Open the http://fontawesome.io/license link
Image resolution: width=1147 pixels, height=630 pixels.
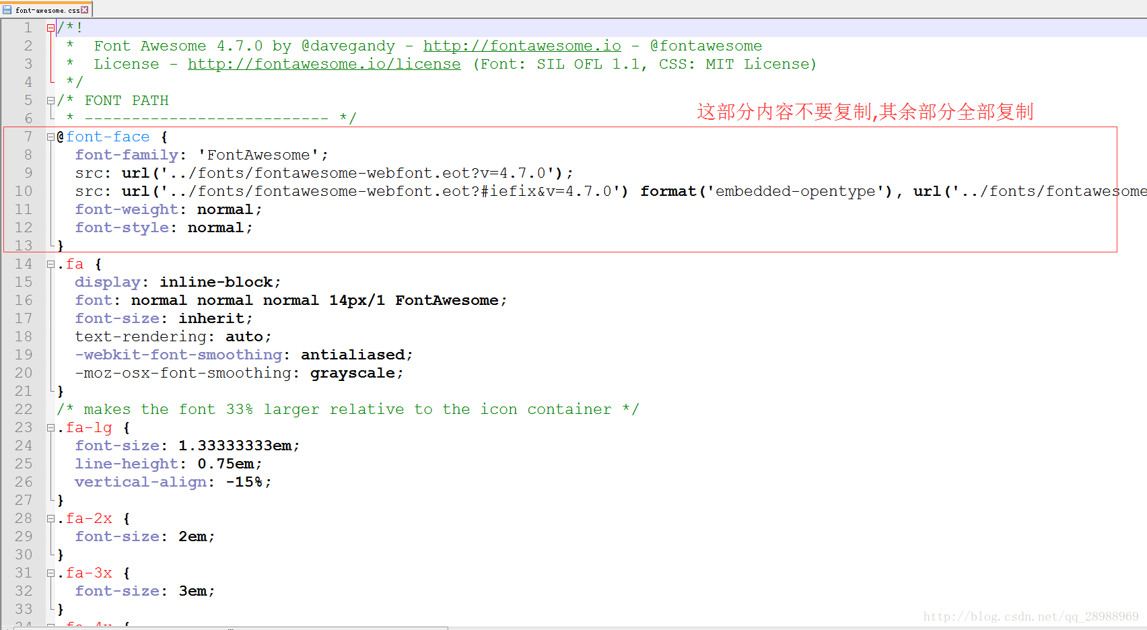click(324, 64)
